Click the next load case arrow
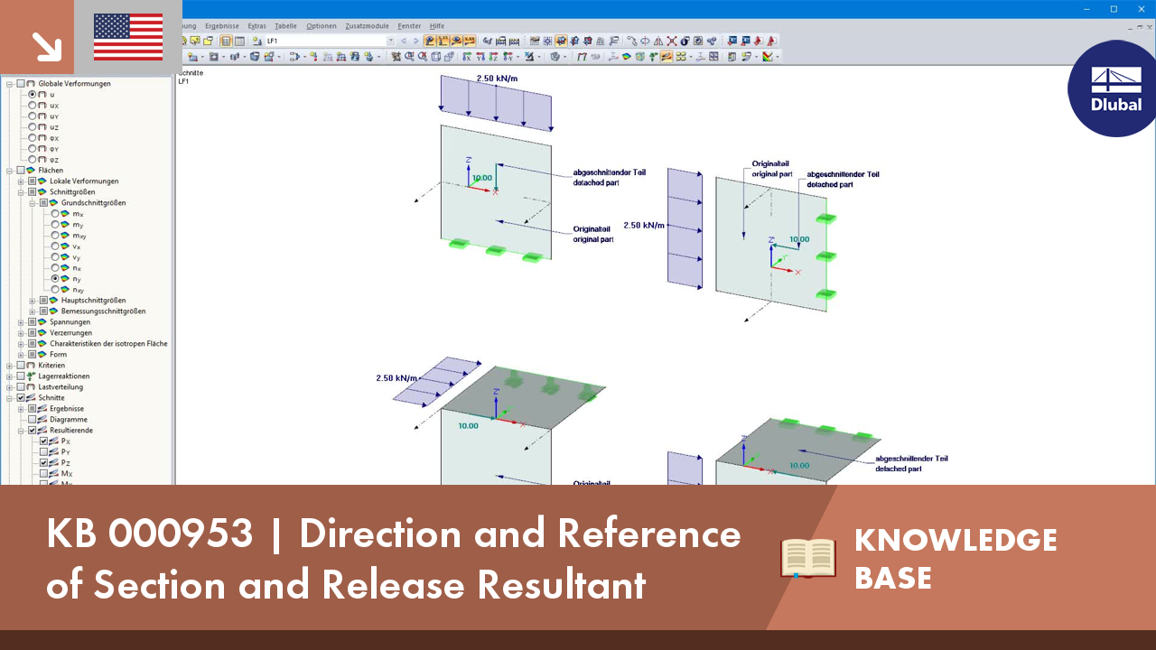Viewport: 1156px width, 650px height. point(415,41)
